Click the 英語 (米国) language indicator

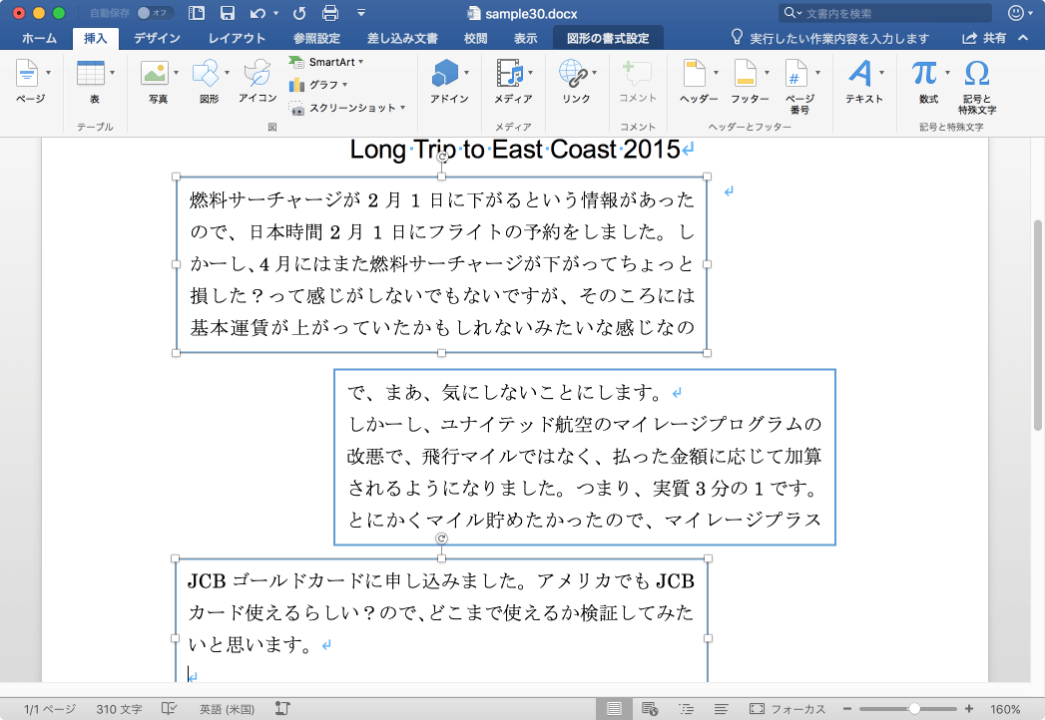(227, 709)
